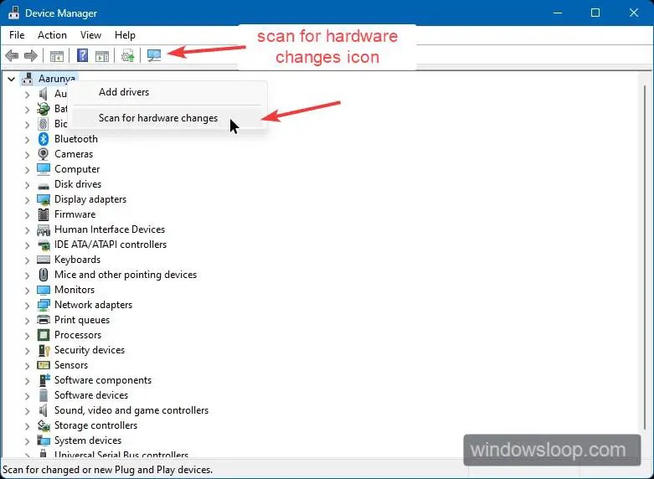
Task: Click the blue Help question mark icon
Action: 83,55
